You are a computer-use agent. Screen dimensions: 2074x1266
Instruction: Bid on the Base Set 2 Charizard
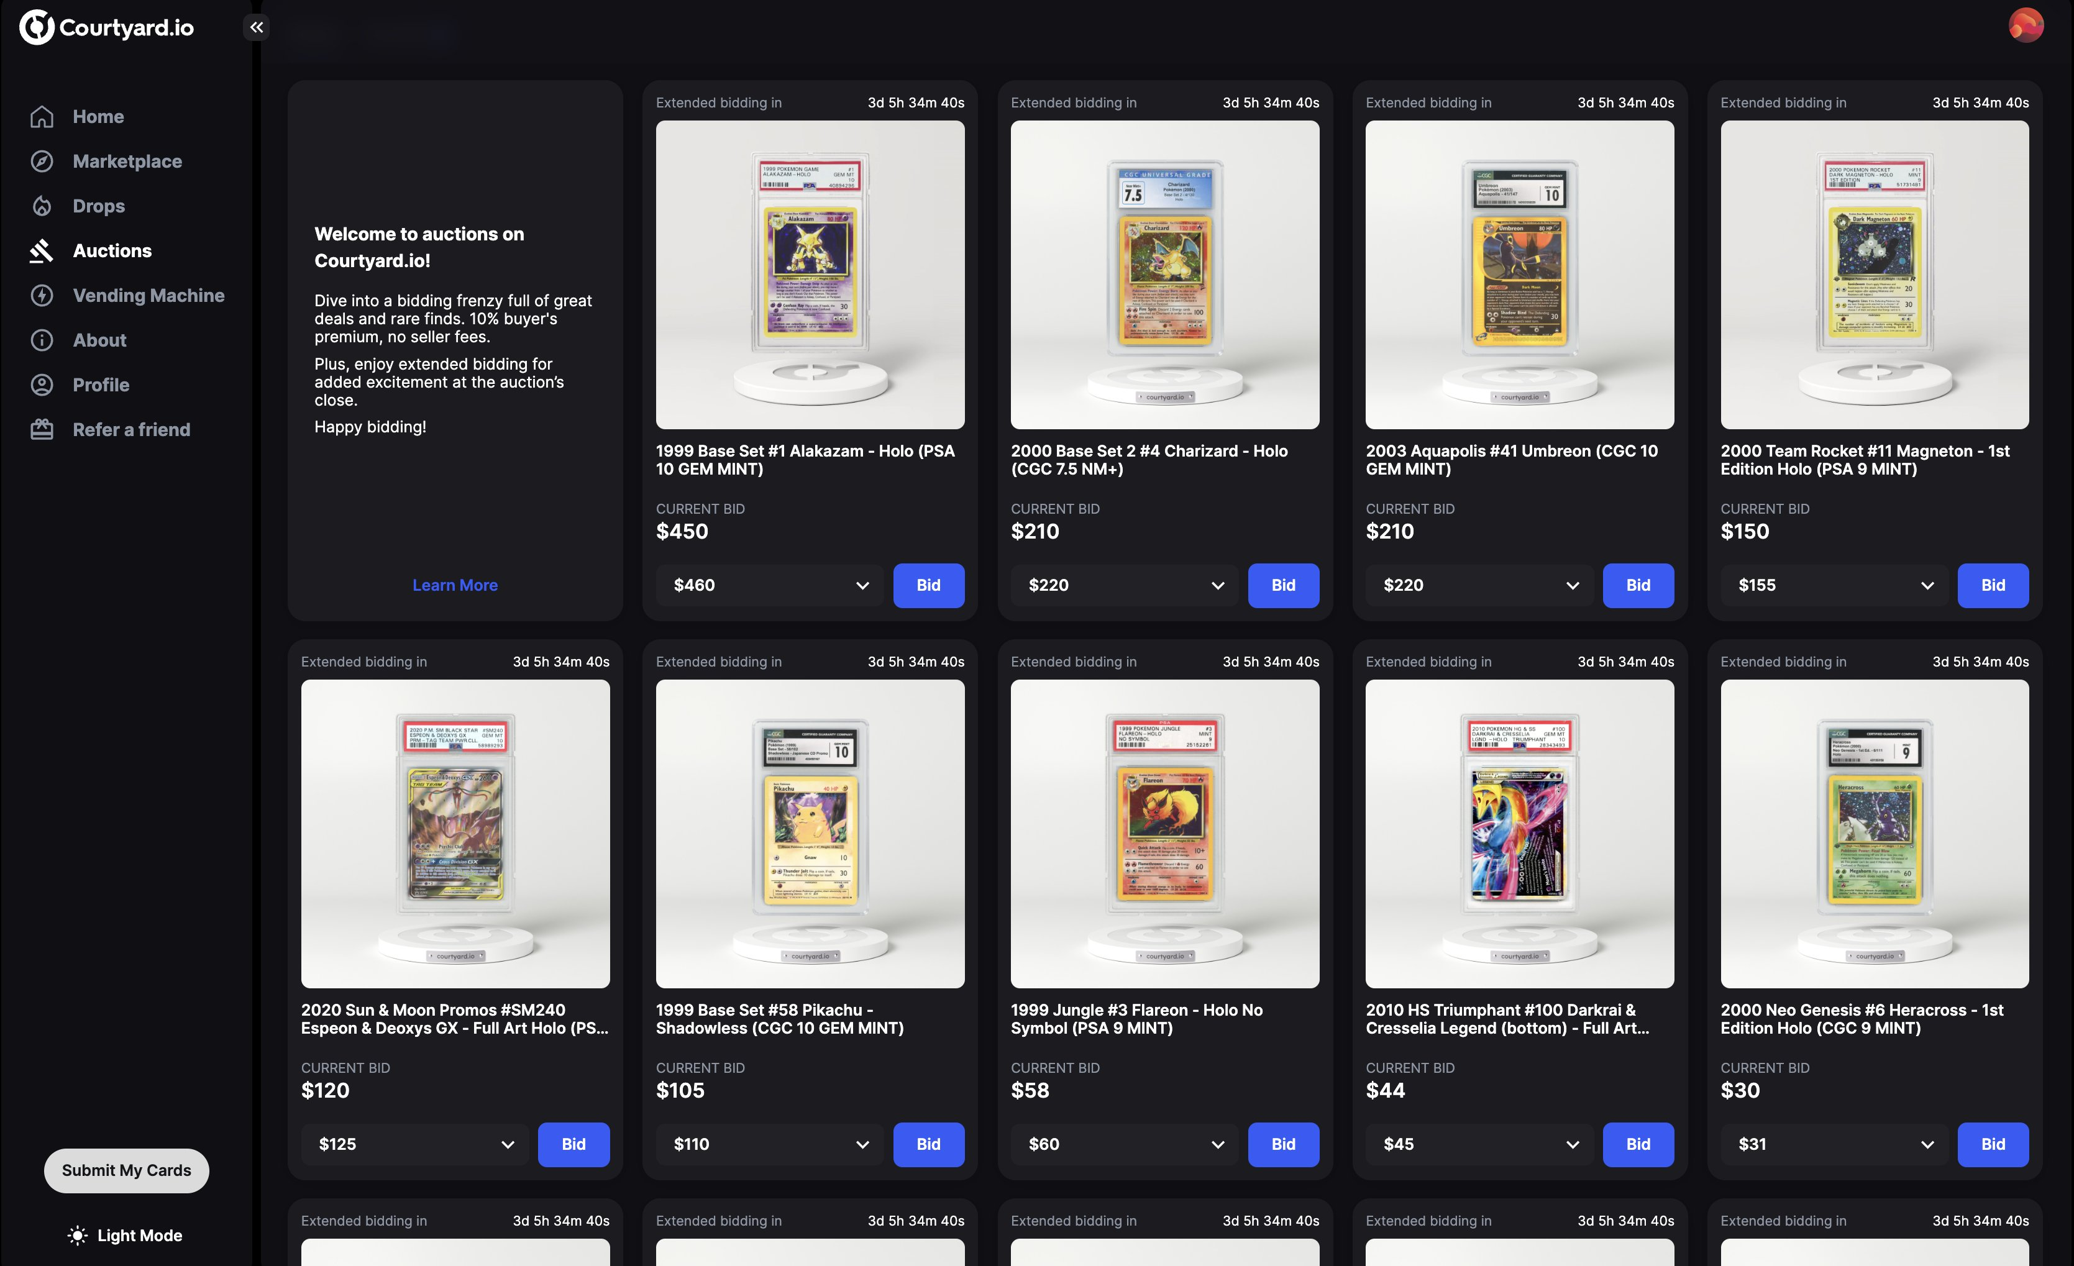pyautogui.click(x=1284, y=585)
